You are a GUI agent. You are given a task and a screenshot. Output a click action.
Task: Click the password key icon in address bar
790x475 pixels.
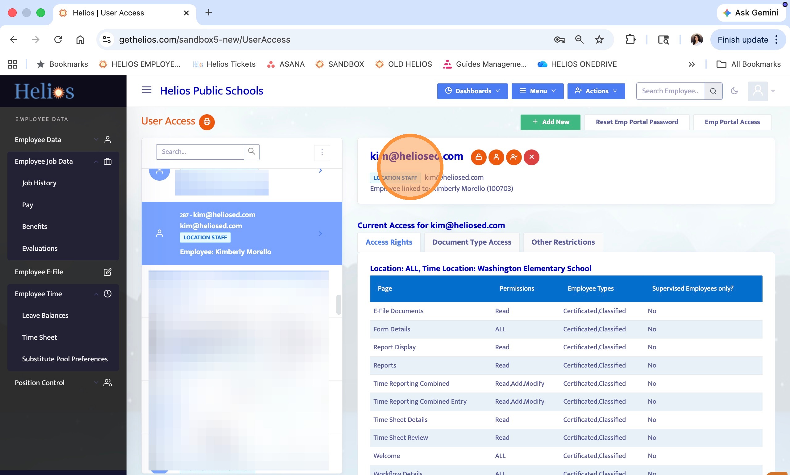click(x=559, y=40)
